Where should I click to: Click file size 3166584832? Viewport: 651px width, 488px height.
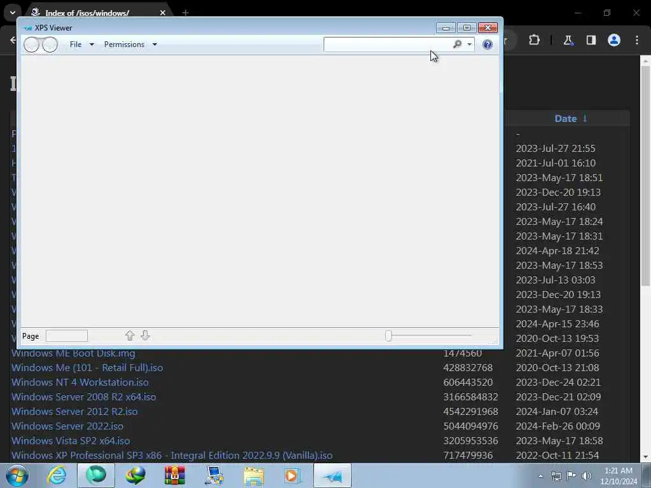[x=470, y=396]
